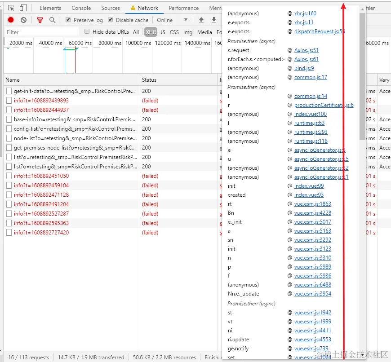Filter requests by JS type
The width and height of the screenshot is (391, 362).
pyautogui.click(x=163, y=32)
